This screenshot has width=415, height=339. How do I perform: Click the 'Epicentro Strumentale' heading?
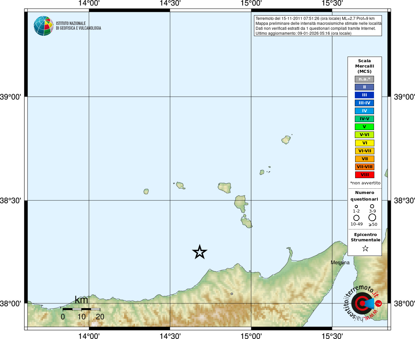(x=365, y=237)
